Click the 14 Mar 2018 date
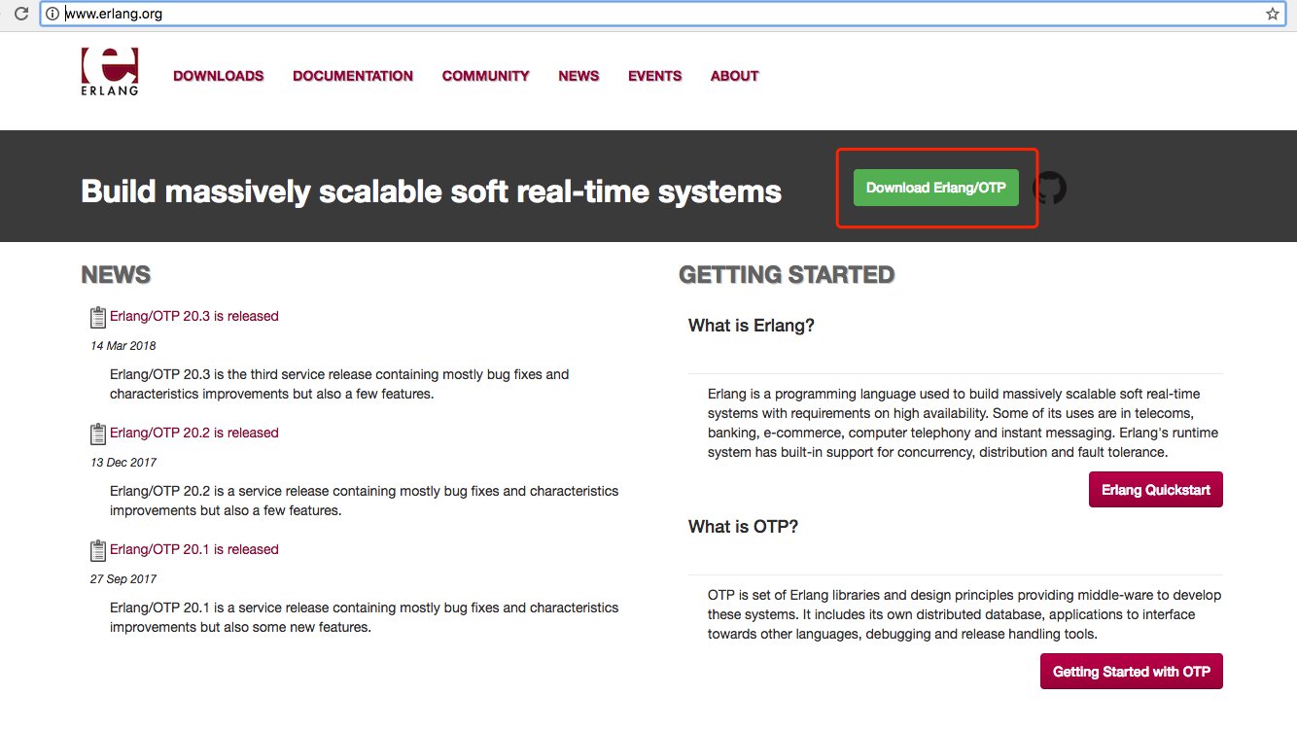The width and height of the screenshot is (1297, 730). click(123, 346)
